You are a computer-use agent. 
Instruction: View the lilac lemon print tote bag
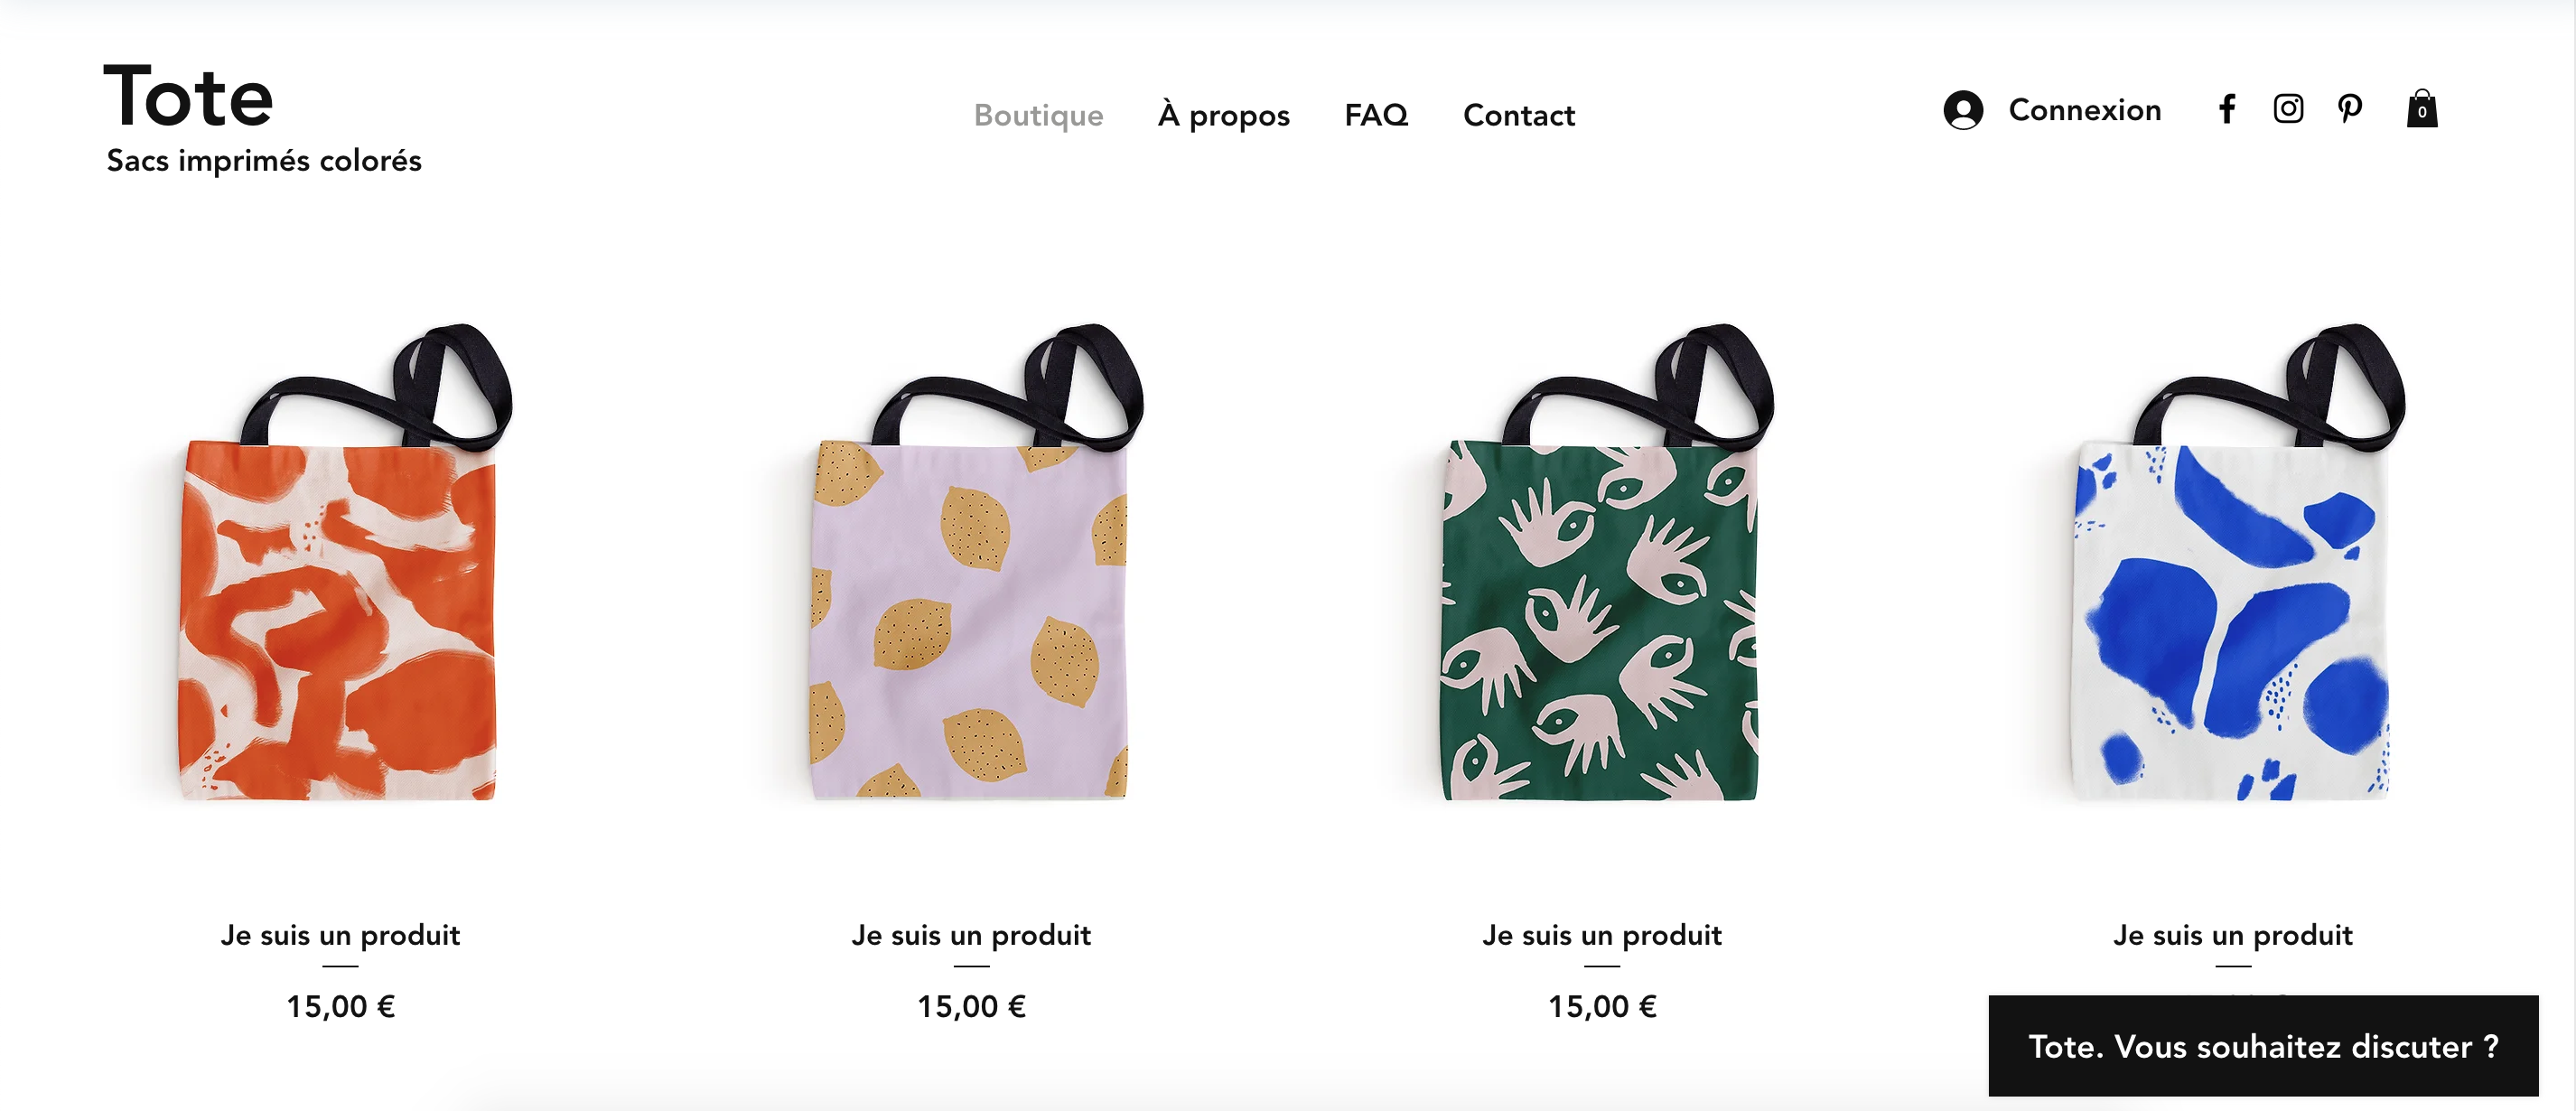[x=971, y=562]
